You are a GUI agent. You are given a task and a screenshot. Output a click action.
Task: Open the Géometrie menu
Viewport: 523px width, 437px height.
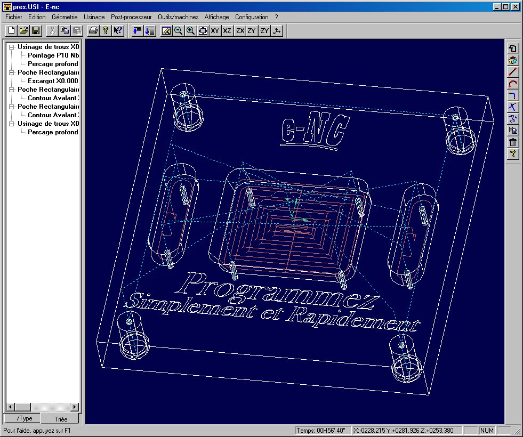point(65,17)
